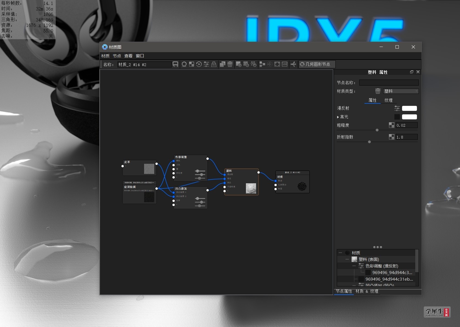Switch to the 属性 tab

372,100
